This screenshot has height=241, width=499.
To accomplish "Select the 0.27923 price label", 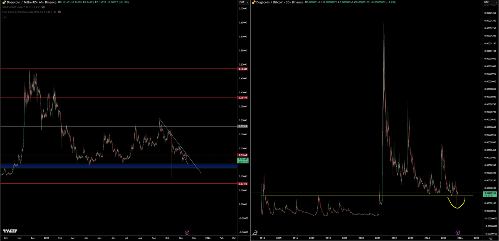I will coord(243,126).
